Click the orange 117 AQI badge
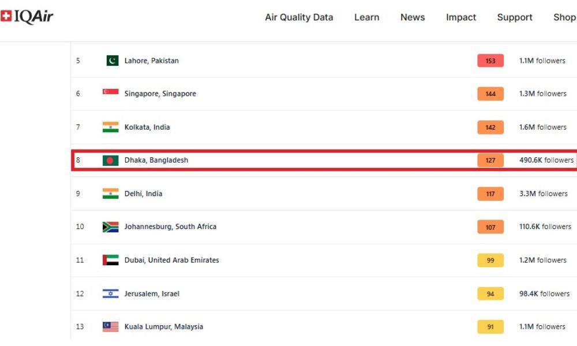 click(x=490, y=194)
